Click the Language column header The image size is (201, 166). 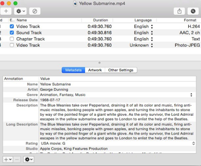click(x=143, y=20)
